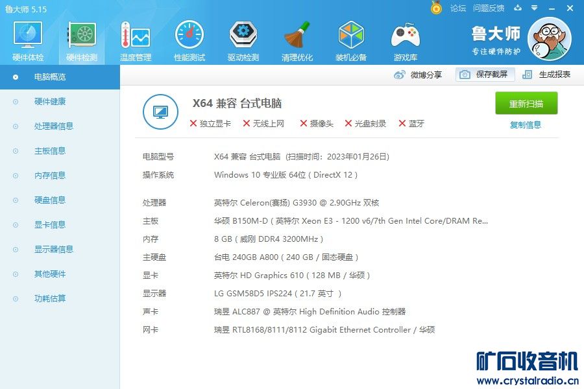Click the gold medal icon in title bar
Image resolution: width=584 pixels, height=389 pixels.
(436, 8)
